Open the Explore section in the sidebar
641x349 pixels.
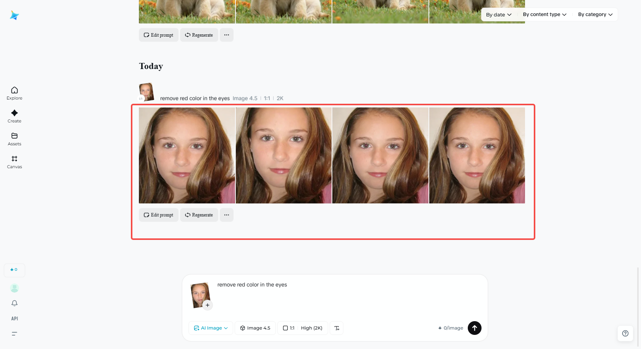14,93
